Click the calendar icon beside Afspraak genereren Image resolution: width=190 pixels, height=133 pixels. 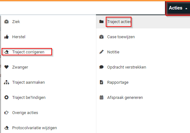pos(101,97)
